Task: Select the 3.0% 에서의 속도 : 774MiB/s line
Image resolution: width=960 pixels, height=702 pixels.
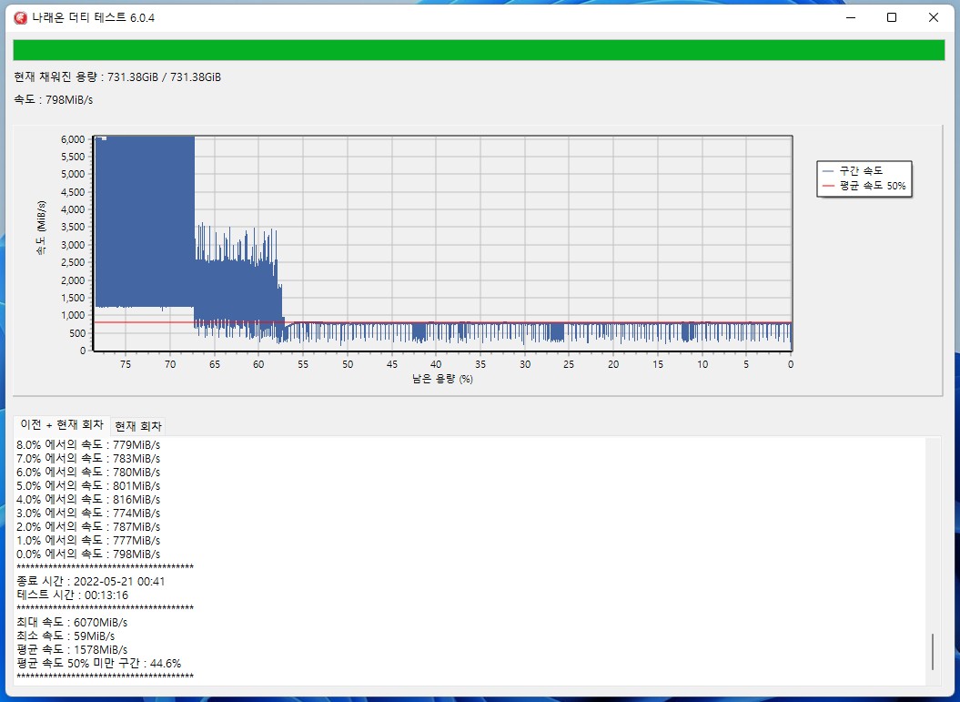Action: tap(88, 514)
